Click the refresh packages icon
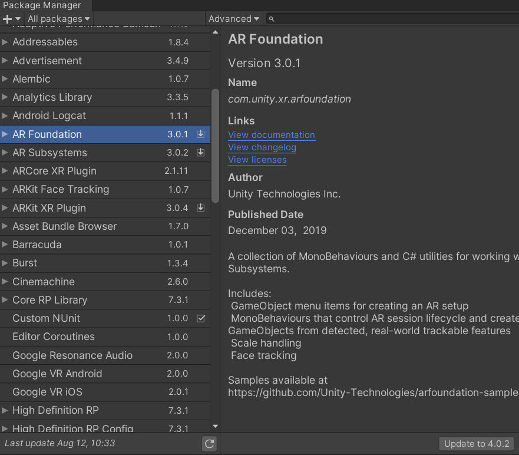This screenshot has height=455, width=519. click(209, 444)
